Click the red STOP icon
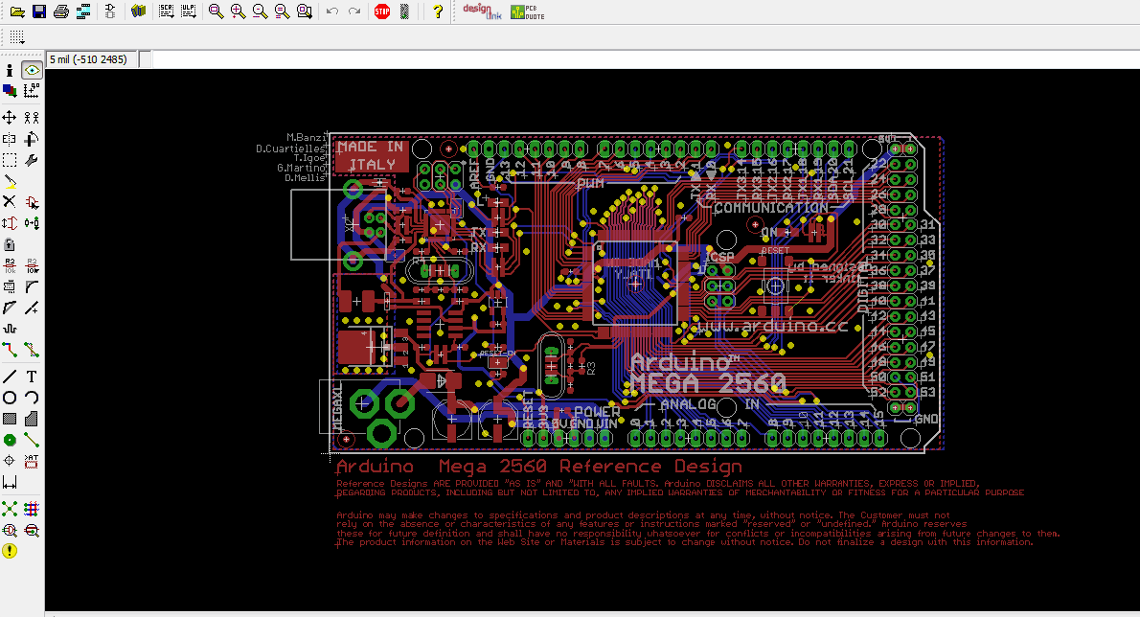This screenshot has width=1140, height=617. click(381, 11)
